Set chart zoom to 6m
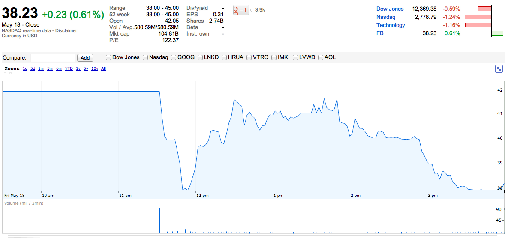Image resolution: width=511 pixels, height=238 pixels. pyautogui.click(x=59, y=68)
